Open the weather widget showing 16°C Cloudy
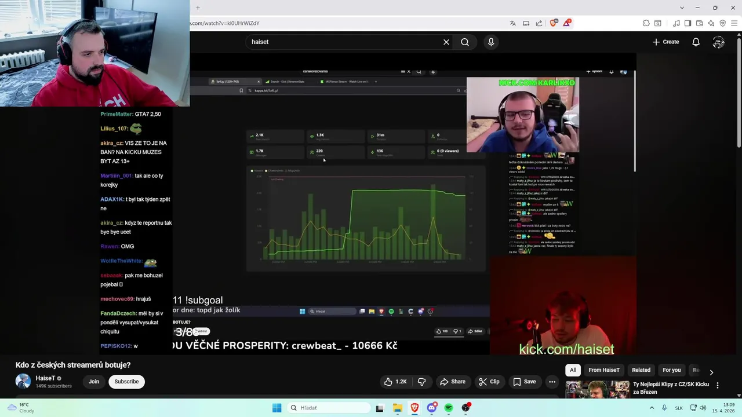Image resolution: width=742 pixels, height=417 pixels. tap(21, 408)
